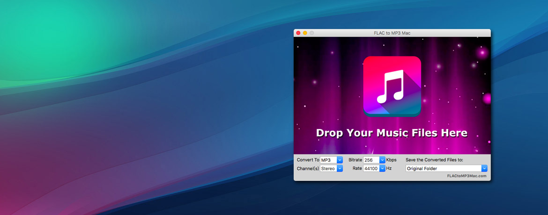Close the FLAC to MP3 Mac window

tap(298, 33)
